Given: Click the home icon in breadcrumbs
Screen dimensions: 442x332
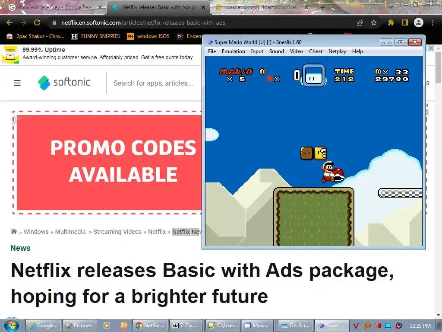Looking at the screenshot, I should (13, 232).
